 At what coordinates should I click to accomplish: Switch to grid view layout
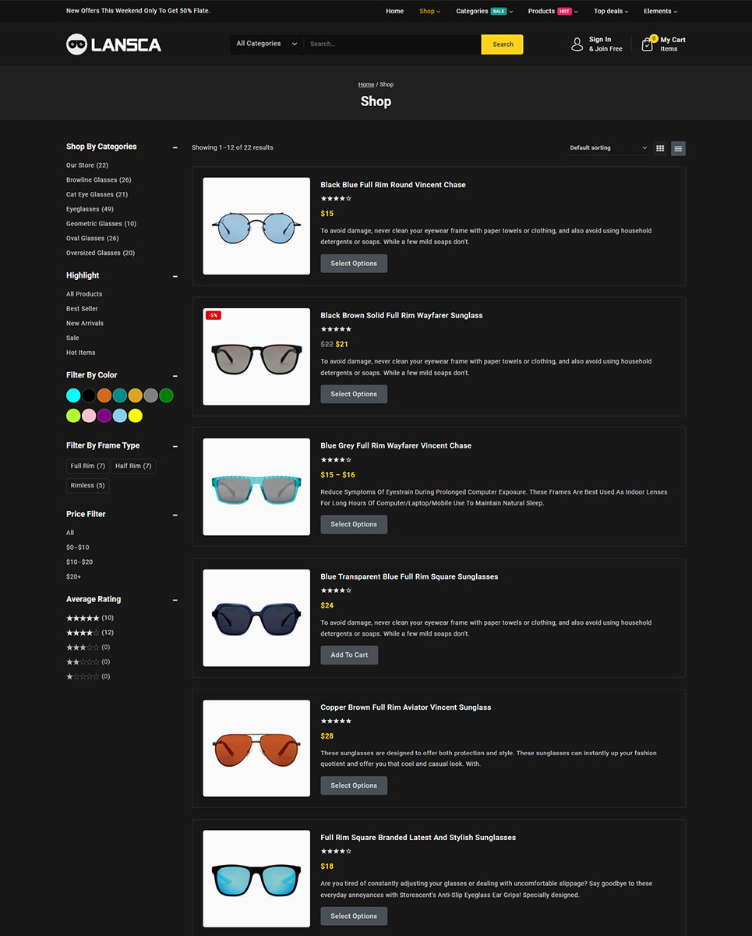(x=660, y=148)
